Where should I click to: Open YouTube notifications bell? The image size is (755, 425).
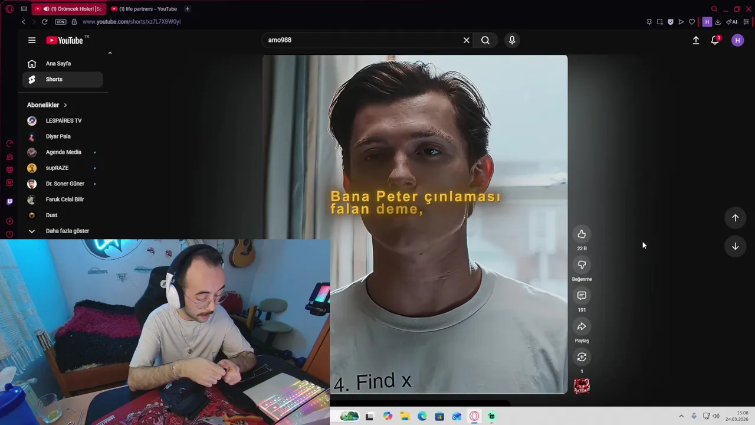tap(715, 40)
